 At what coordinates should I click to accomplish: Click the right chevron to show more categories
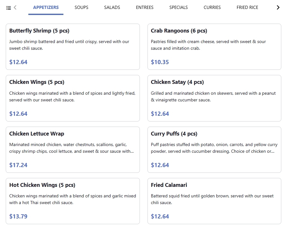coord(278,8)
